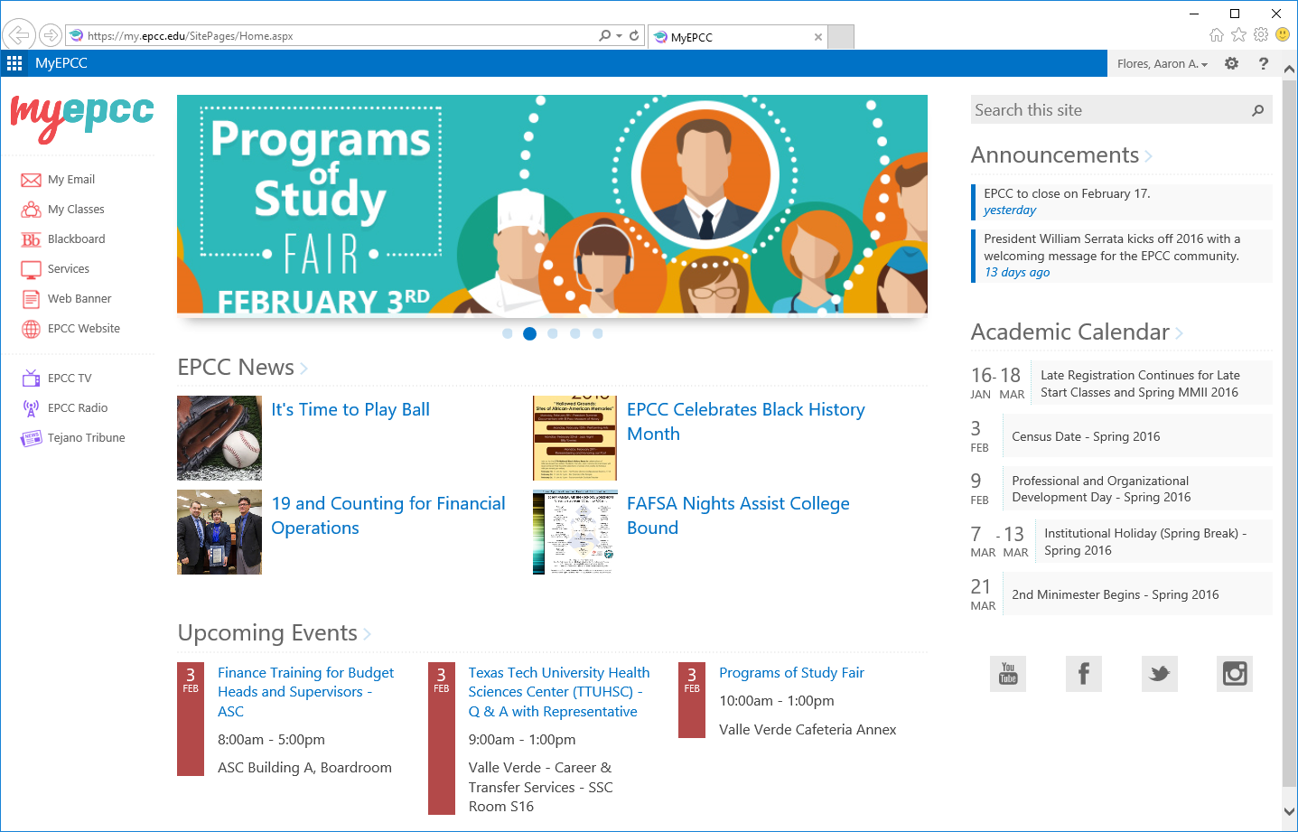
Task: Click the Web Banner document icon
Action: [x=31, y=299]
